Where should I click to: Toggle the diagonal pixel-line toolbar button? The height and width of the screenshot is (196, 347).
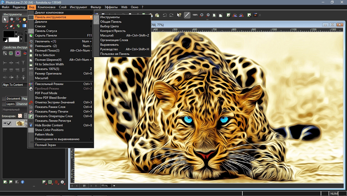187,15
